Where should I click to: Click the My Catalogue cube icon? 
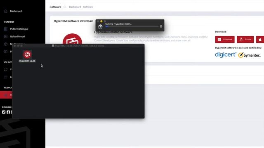tap(6, 44)
